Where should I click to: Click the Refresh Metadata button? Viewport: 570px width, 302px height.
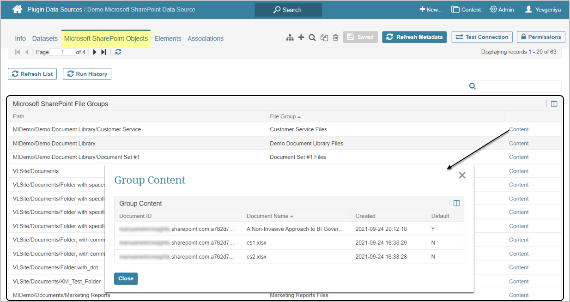pyautogui.click(x=414, y=37)
